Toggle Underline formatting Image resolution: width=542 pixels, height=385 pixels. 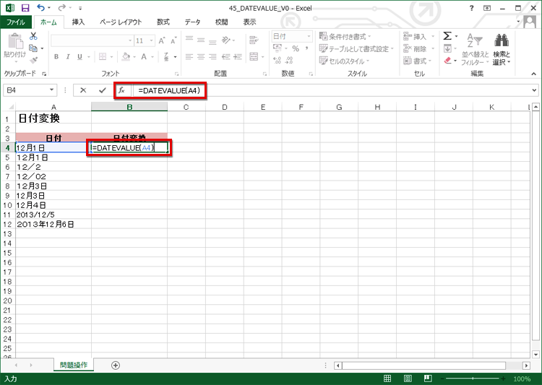(79, 56)
